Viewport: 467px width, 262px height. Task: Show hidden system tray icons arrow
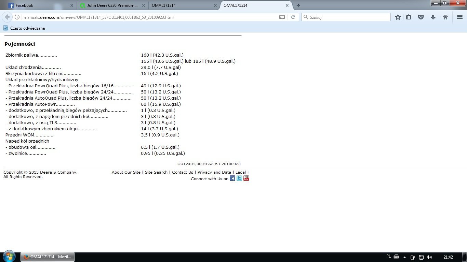pyautogui.click(x=404, y=257)
